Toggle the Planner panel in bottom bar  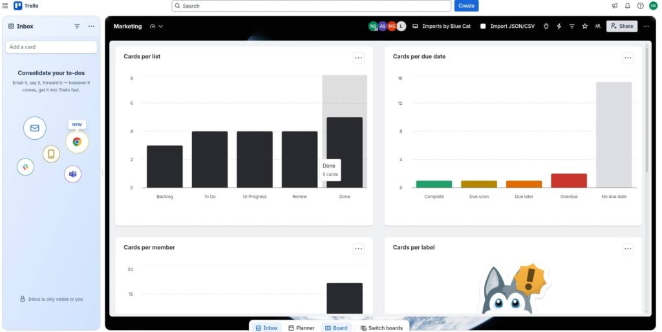[x=301, y=327]
